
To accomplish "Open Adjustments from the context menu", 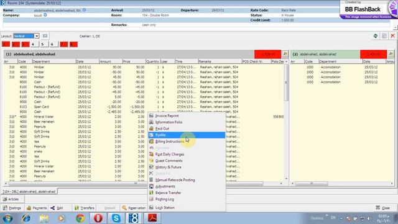I will [x=165, y=187].
